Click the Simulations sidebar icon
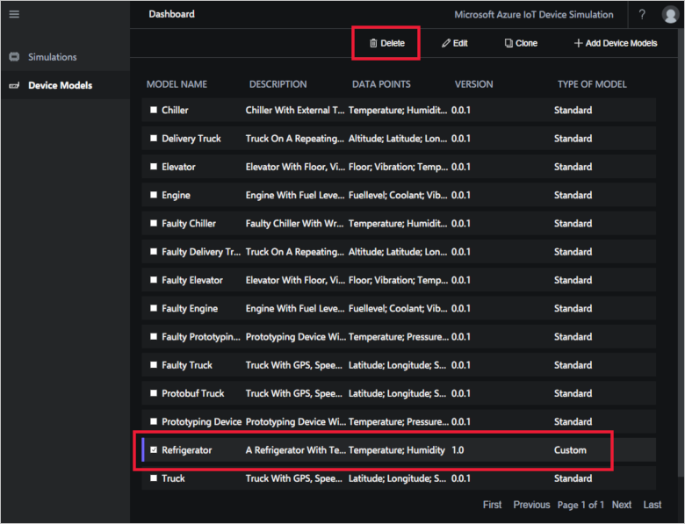Viewport: 685px width, 524px height. click(14, 57)
